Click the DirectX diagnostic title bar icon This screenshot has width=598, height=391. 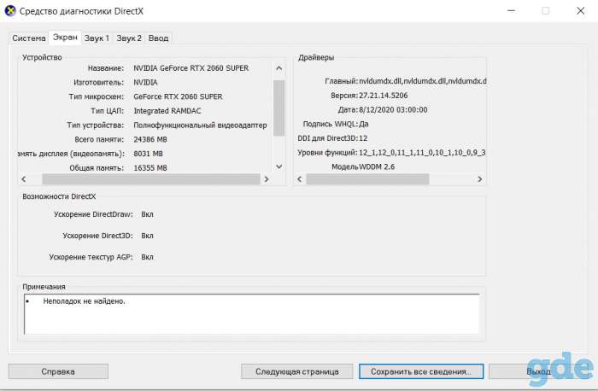pyautogui.click(x=10, y=10)
